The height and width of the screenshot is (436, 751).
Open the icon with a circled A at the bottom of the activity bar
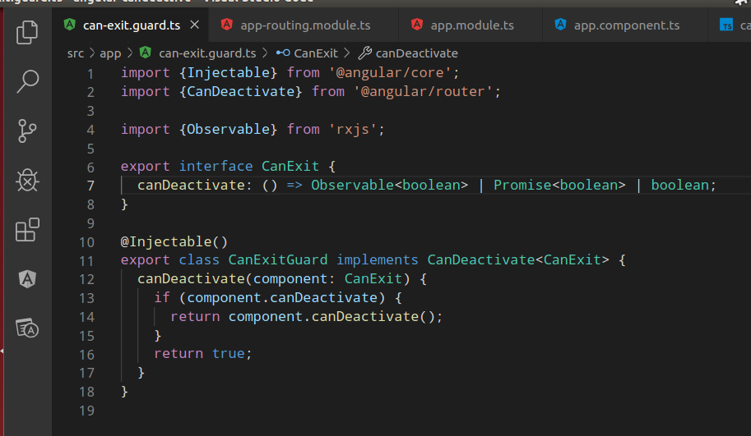pyautogui.click(x=27, y=328)
